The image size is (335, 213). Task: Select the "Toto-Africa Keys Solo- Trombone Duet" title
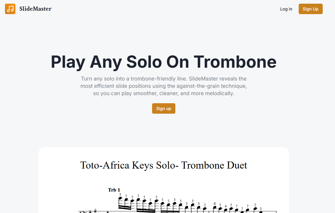click(164, 165)
